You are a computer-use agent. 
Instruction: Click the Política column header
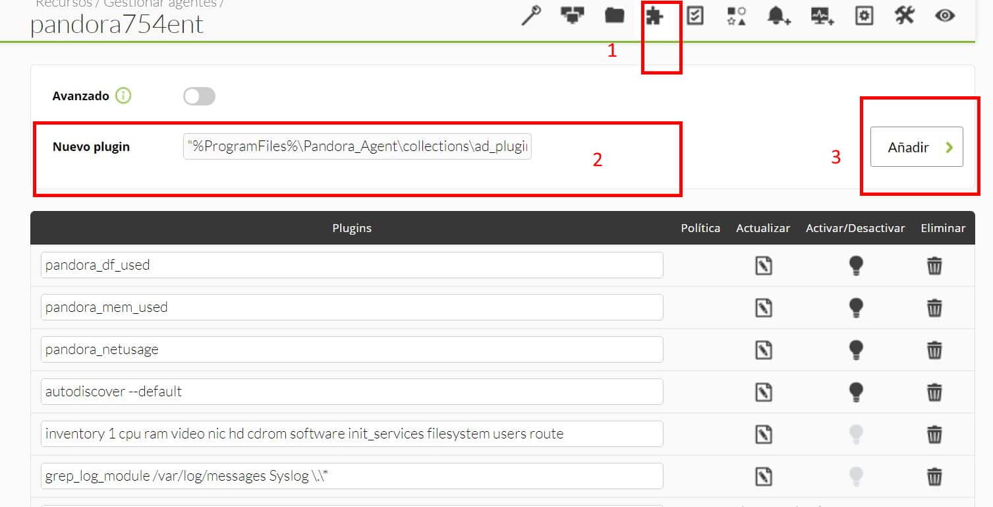point(700,228)
